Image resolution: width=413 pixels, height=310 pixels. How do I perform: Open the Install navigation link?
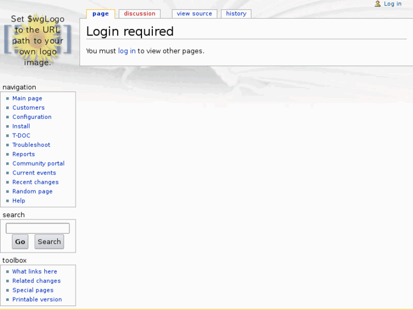pyautogui.click(x=21, y=126)
